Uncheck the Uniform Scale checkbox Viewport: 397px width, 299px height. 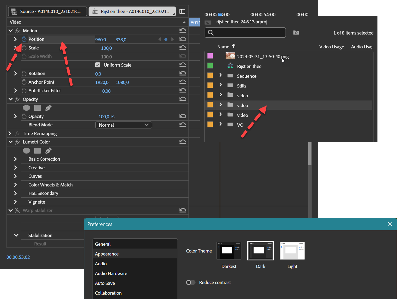98,65
